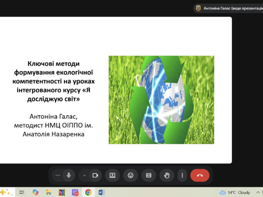Turn off the camera
The image size is (263, 197).
click(x=95, y=175)
